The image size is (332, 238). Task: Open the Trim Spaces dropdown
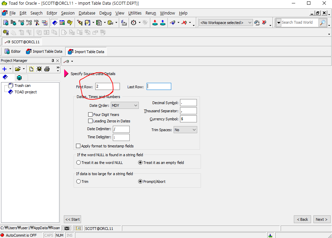[x=185, y=130]
